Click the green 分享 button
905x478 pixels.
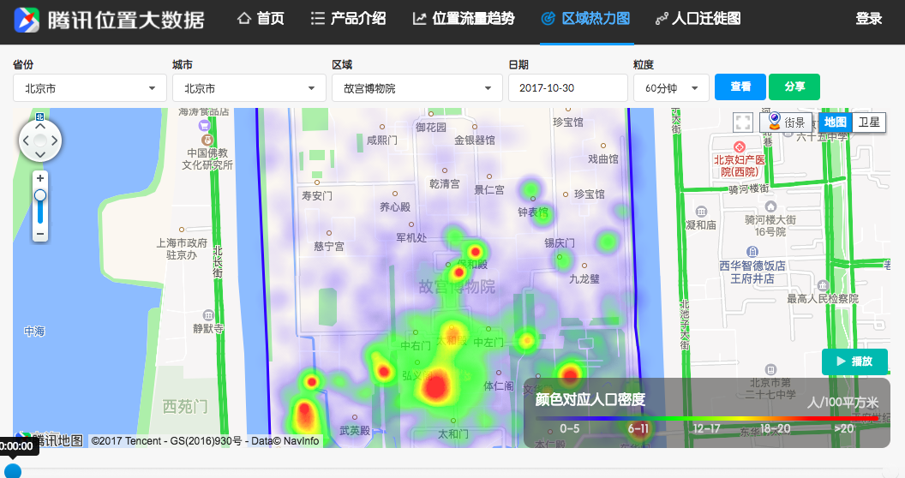coord(794,87)
